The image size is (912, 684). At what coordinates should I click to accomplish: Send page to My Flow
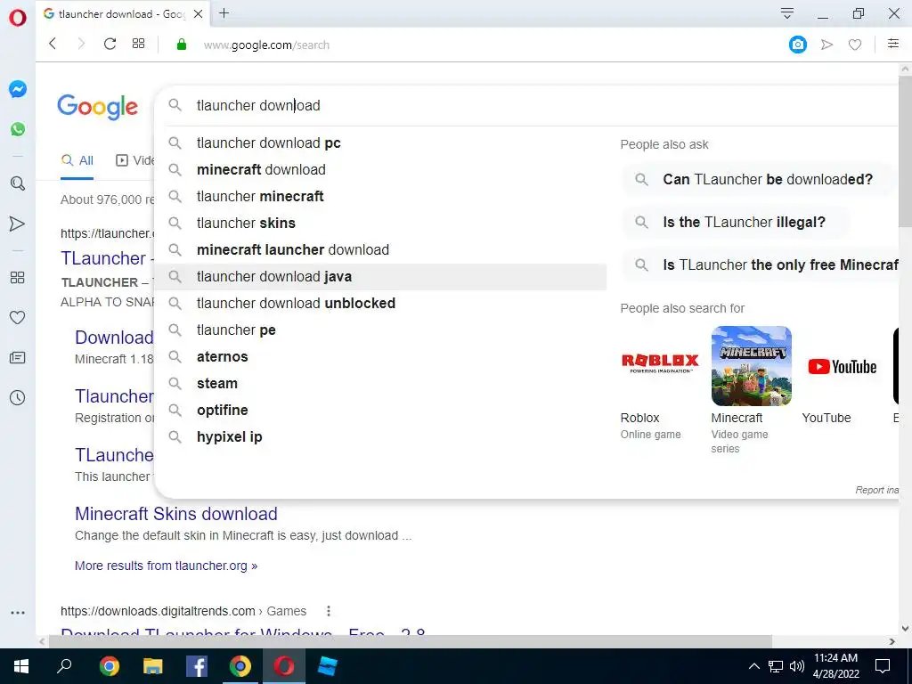(x=826, y=45)
